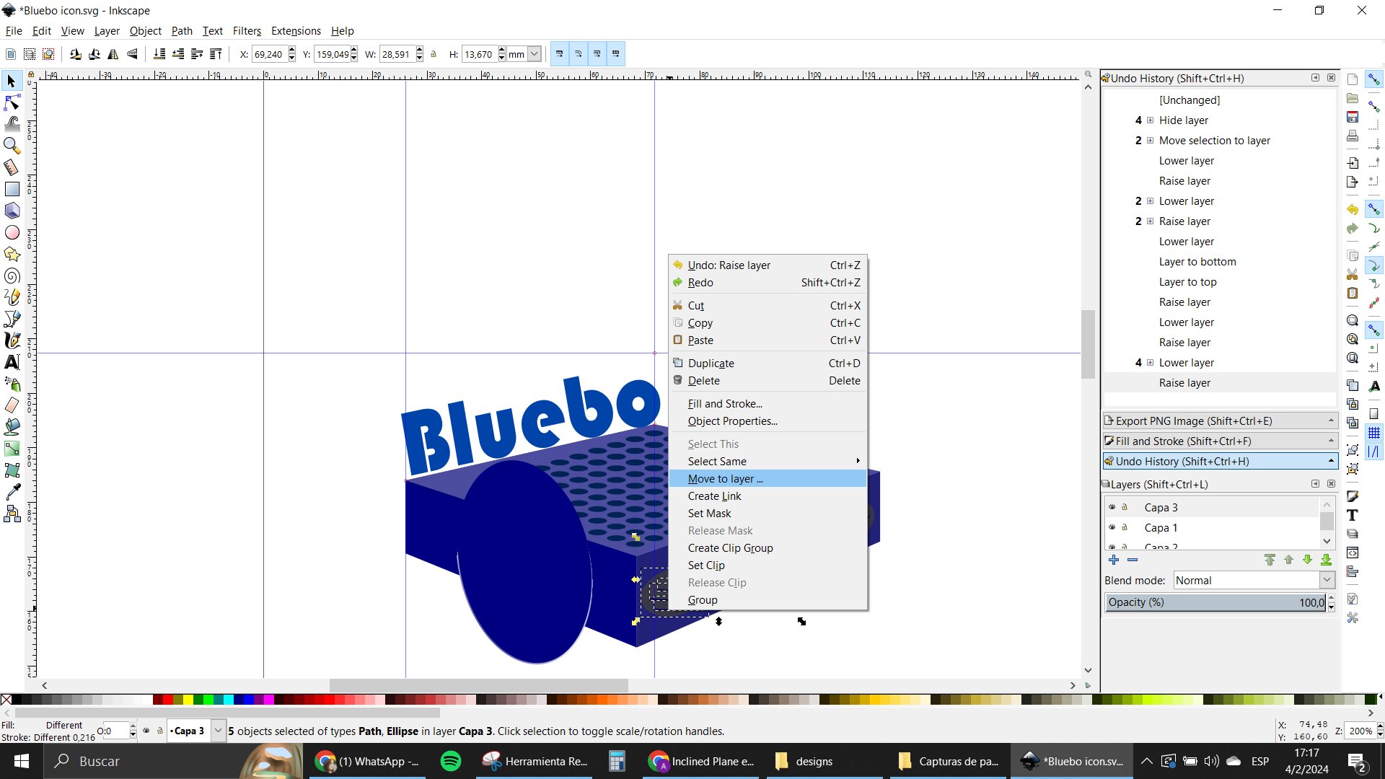Image resolution: width=1385 pixels, height=779 pixels.
Task: Toggle current layer visibility in status bar
Action: pyautogui.click(x=146, y=731)
